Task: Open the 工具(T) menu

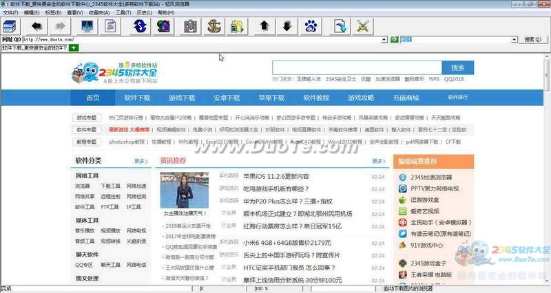Action: point(123,12)
